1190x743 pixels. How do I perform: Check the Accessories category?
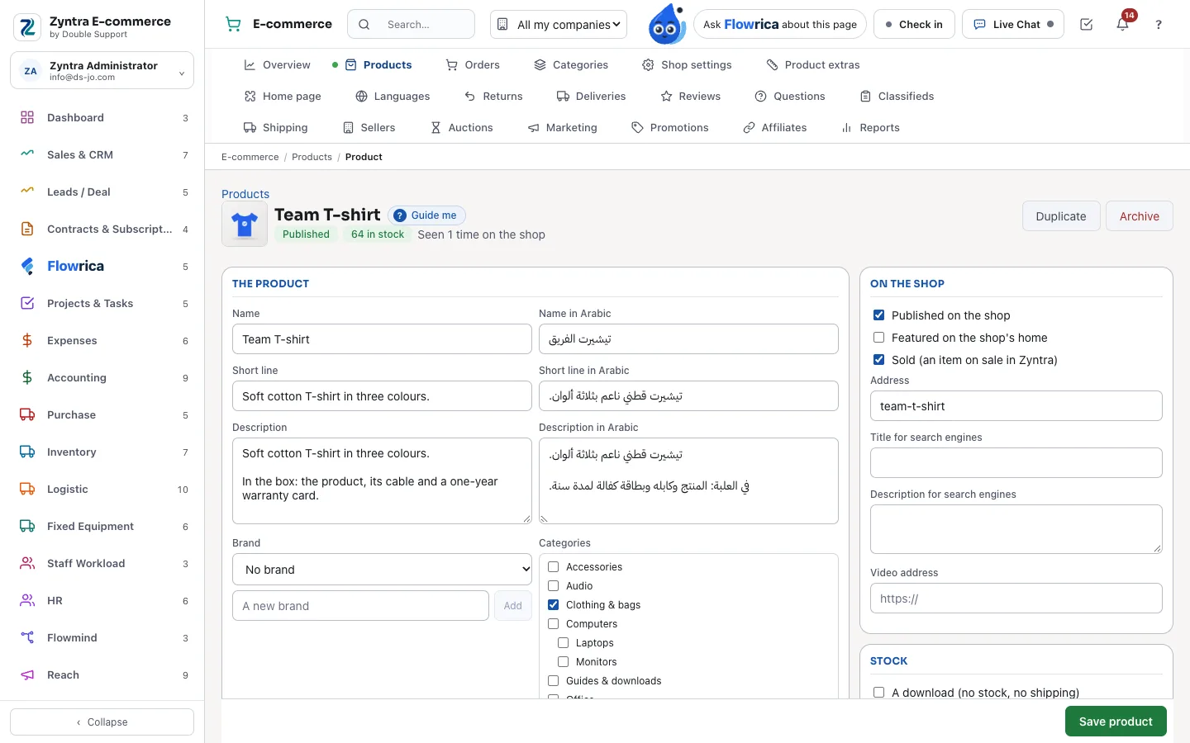pyautogui.click(x=554, y=567)
